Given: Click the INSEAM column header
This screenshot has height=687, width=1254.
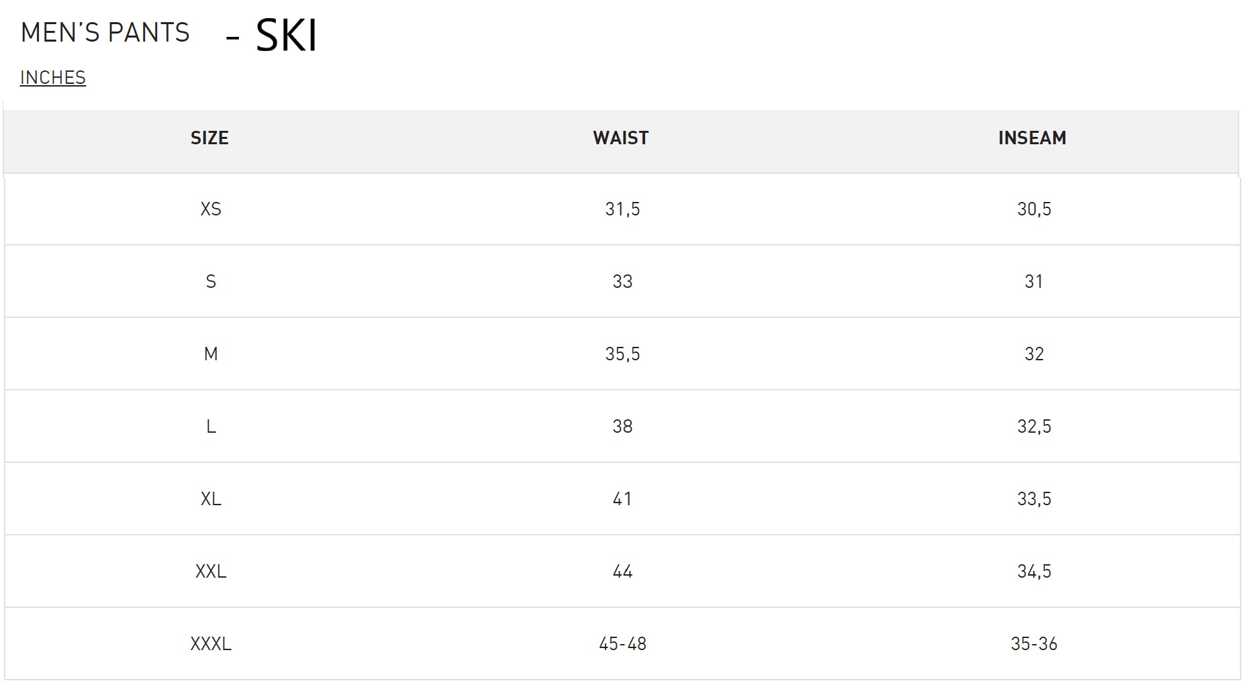Looking at the screenshot, I should pos(1032,138).
